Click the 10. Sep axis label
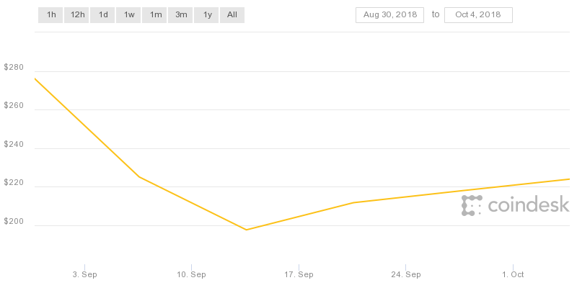577x288 pixels. coord(192,274)
